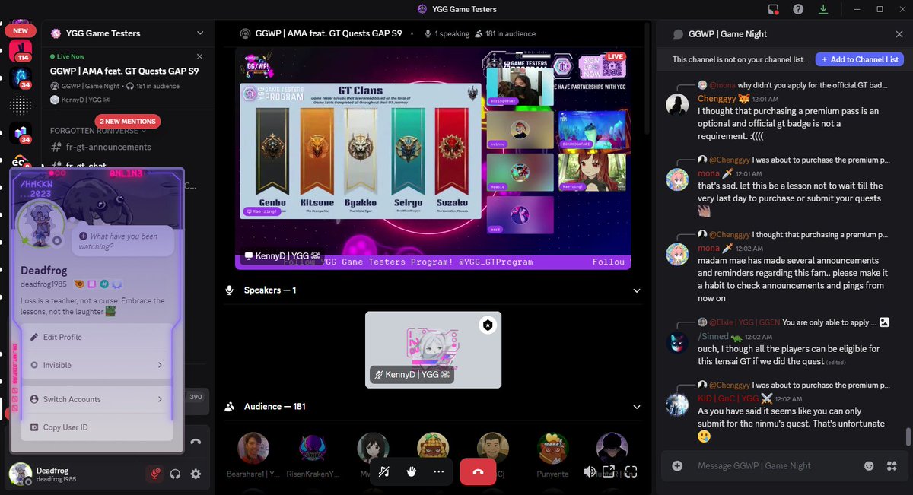The height and width of the screenshot is (495, 913).
Task: Click the 'deadfrog1985' username in profile popup
Action: 44,284
